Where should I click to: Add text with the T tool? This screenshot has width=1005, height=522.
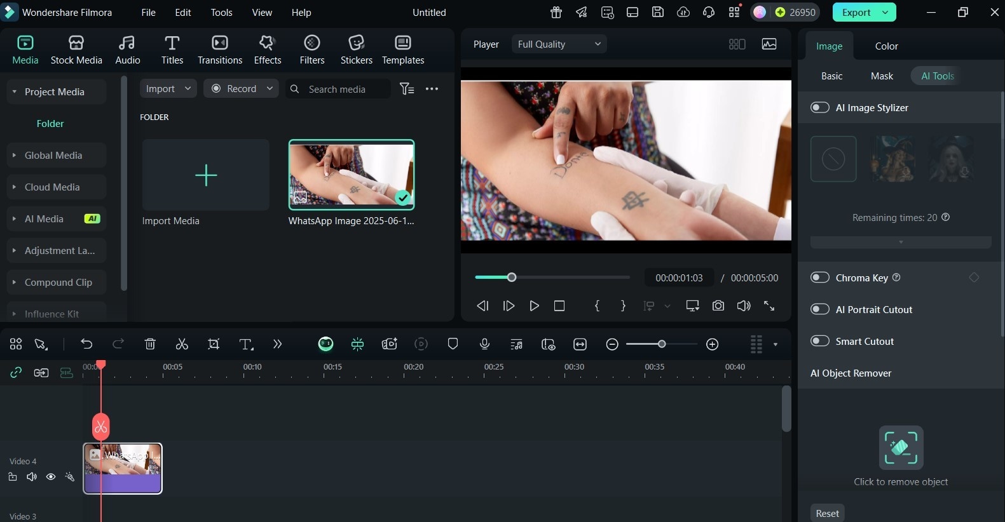click(x=246, y=344)
